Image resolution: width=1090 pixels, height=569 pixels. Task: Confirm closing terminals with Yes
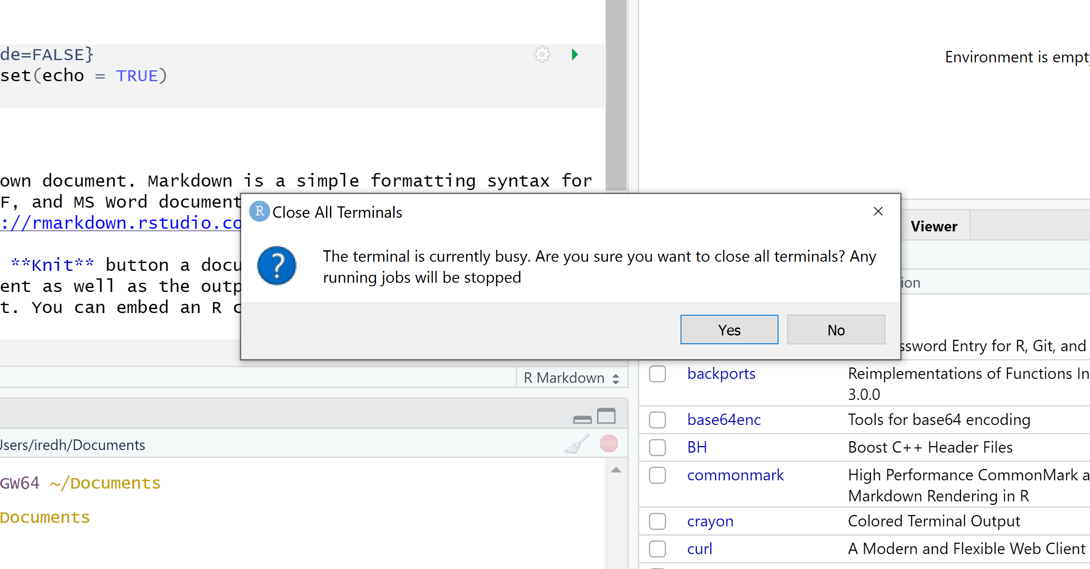tap(729, 330)
